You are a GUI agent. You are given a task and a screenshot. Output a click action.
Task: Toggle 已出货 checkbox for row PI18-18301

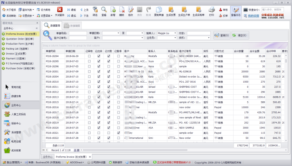(x=99, y=71)
